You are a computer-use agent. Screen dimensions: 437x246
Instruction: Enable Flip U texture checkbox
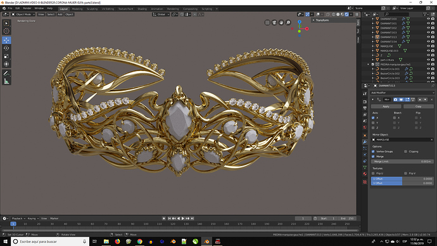[373, 173]
